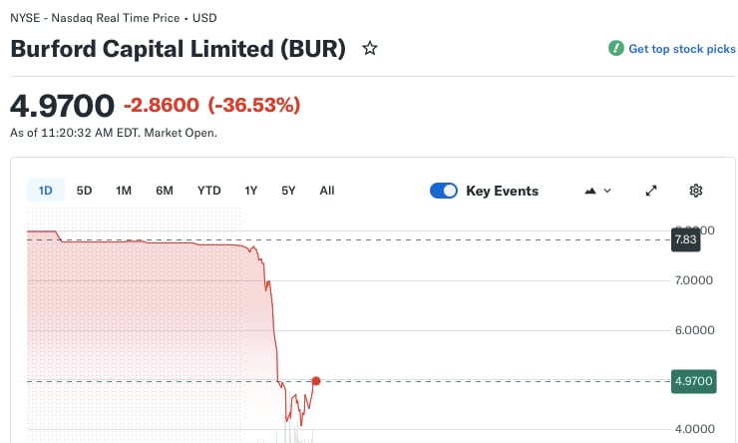Select the YTD range tab

[208, 191]
